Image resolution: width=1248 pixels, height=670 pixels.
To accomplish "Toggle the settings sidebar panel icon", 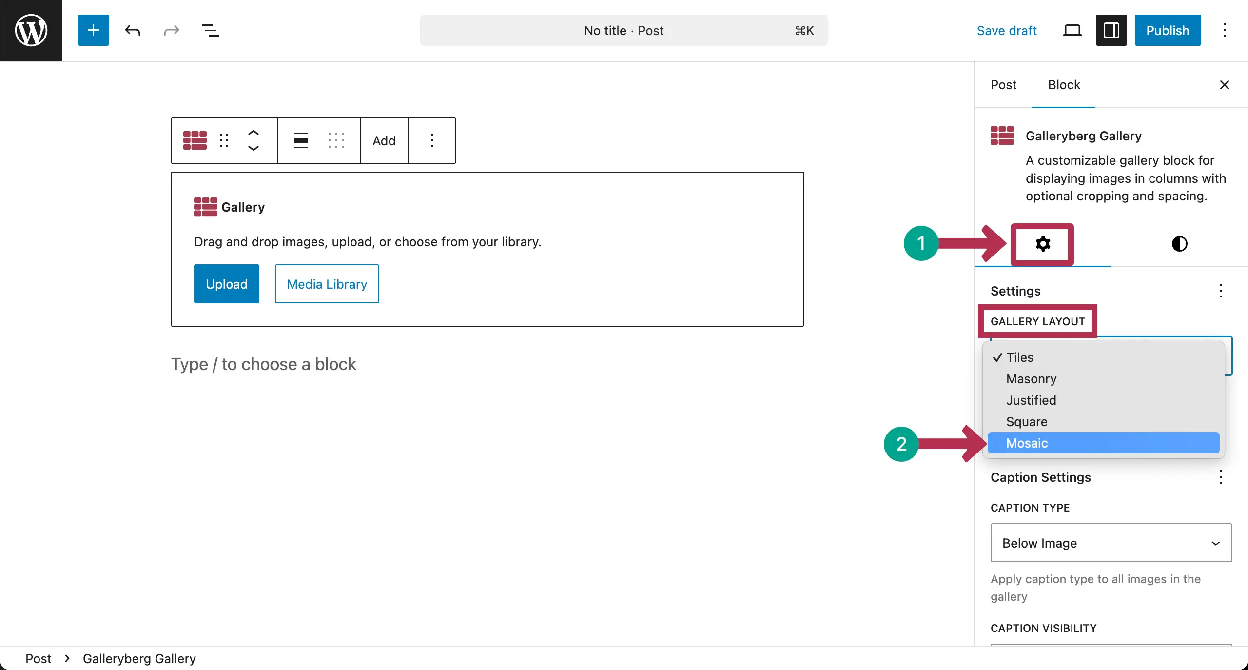I will [x=1111, y=30].
